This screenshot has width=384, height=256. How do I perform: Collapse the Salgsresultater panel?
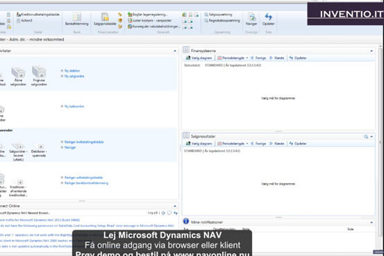[372, 137]
